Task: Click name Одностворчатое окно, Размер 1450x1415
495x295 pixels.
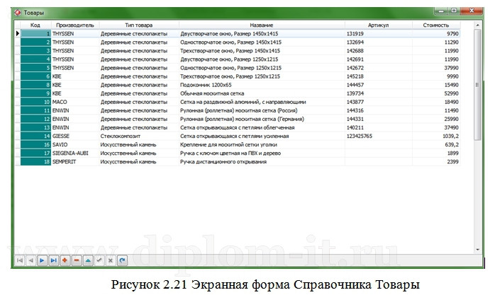Action: pos(262,42)
